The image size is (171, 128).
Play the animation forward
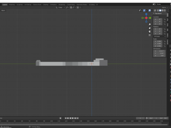click(73, 118)
